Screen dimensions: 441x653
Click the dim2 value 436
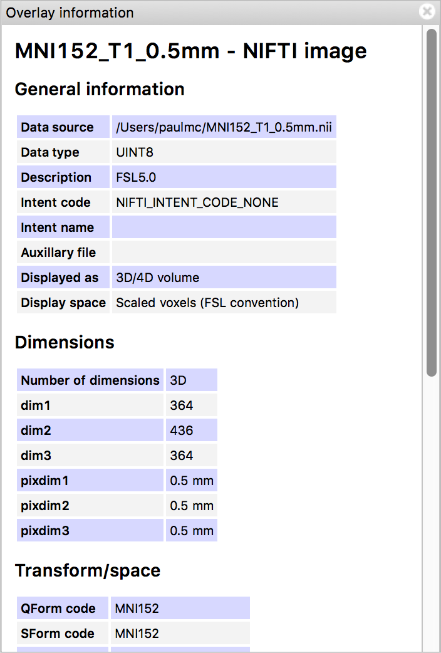click(x=182, y=431)
